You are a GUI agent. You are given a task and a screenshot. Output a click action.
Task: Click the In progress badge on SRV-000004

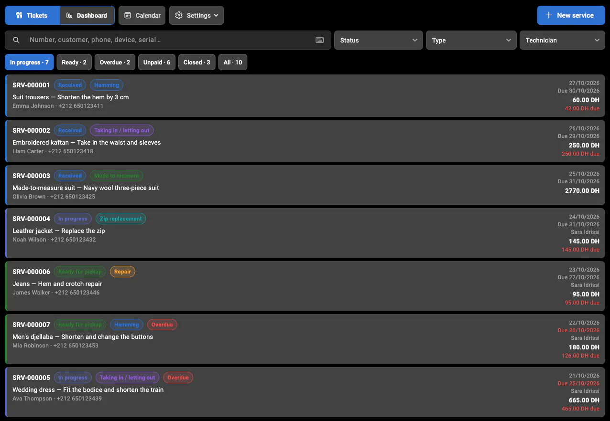[x=73, y=219]
